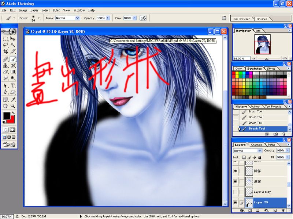Image resolution: width=293 pixels, height=219 pixels.
Task: Hide the 皮膚 layer
Action: click(x=235, y=181)
